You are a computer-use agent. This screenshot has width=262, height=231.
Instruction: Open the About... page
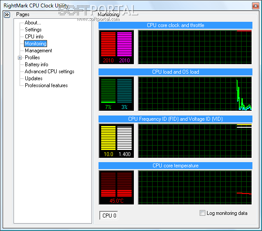click(33, 23)
